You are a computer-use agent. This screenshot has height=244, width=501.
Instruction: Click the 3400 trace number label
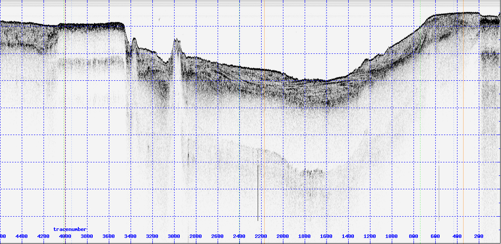point(130,236)
